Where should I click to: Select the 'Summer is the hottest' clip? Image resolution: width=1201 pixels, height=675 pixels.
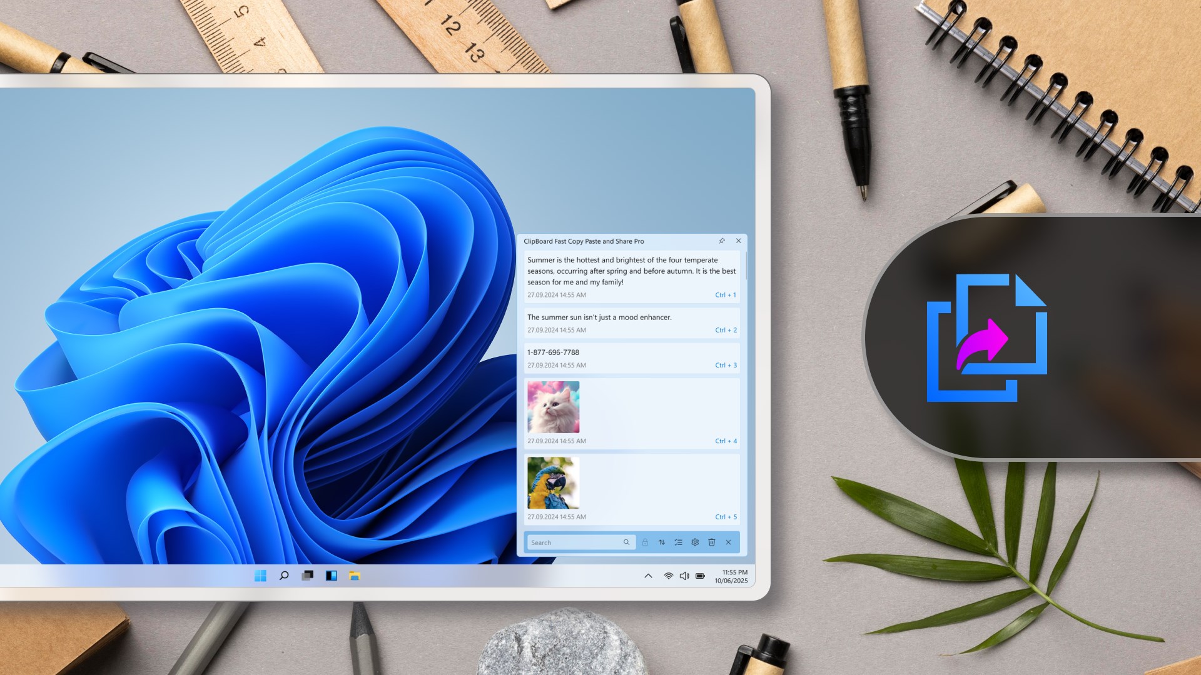(x=631, y=271)
